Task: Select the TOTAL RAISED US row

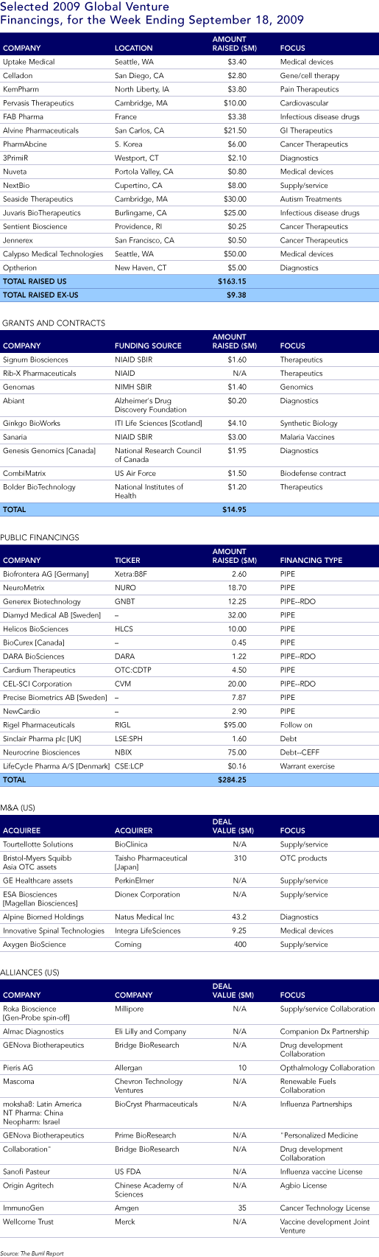Action: (189, 281)
